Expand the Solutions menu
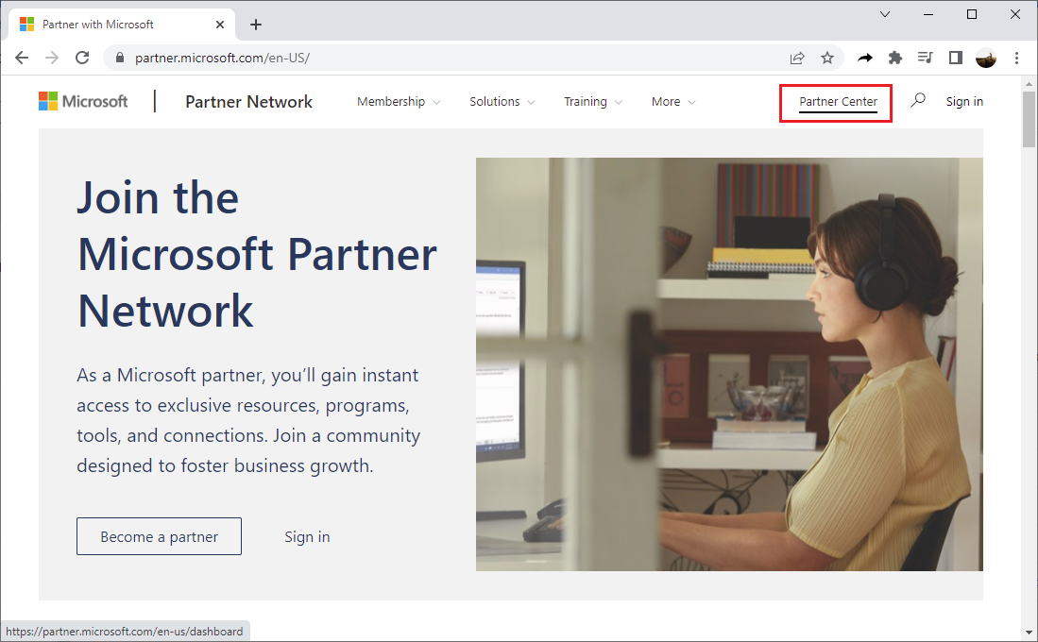Viewport: 1038px width, 642px height. click(x=502, y=101)
